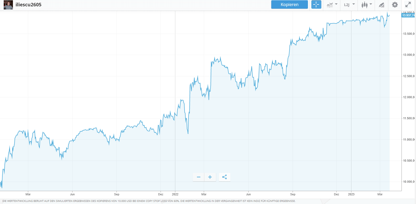Open chart settings gear icon
This screenshot has height=204, width=416.
395,4
